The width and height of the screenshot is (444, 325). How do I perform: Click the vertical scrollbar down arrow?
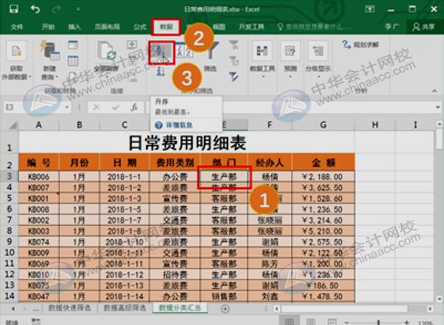[439, 299]
